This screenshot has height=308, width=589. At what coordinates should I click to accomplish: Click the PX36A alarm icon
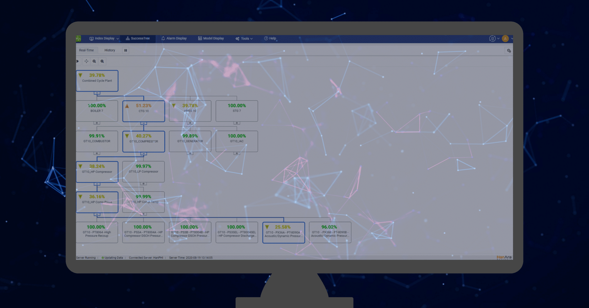coord(267,227)
